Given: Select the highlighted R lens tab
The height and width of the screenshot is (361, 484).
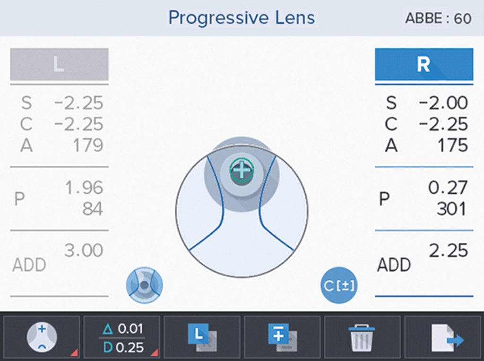Looking at the screenshot, I should [x=423, y=64].
